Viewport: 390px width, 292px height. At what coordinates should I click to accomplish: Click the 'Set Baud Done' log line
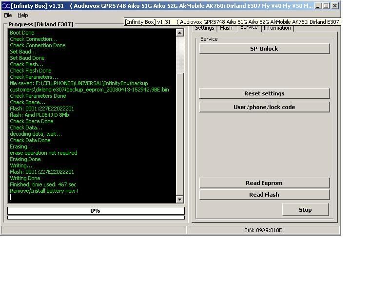[x=27, y=58]
